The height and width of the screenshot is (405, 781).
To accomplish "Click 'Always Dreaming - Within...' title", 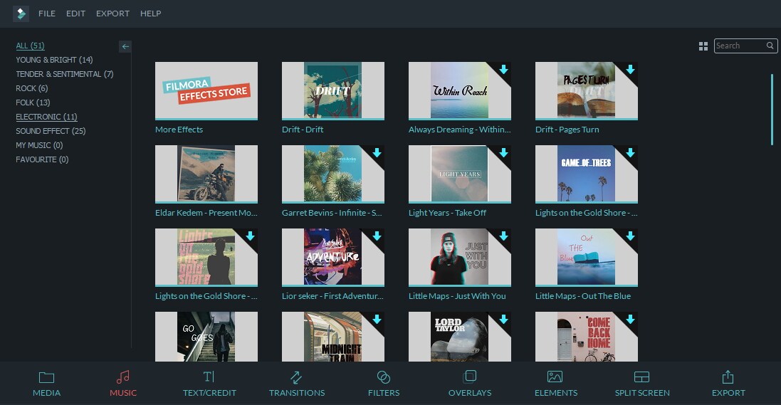I will (x=460, y=130).
